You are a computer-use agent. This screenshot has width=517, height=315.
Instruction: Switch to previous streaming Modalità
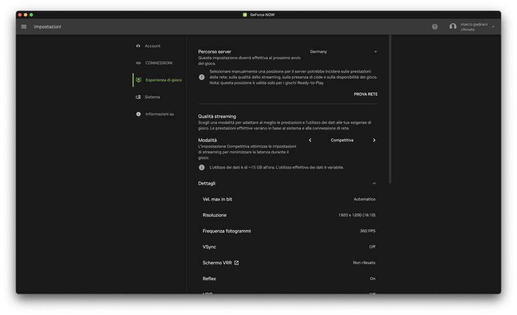click(310, 140)
